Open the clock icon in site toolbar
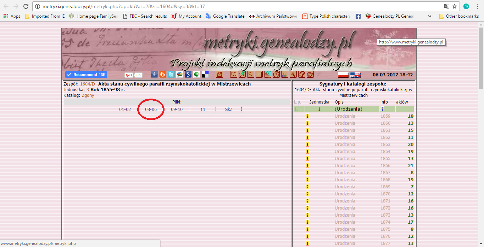Screen dimensions: 484x247 coord(276,74)
